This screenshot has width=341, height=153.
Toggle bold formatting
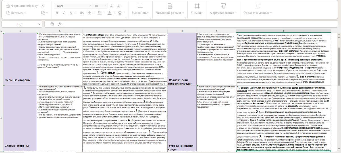coord(57,13)
